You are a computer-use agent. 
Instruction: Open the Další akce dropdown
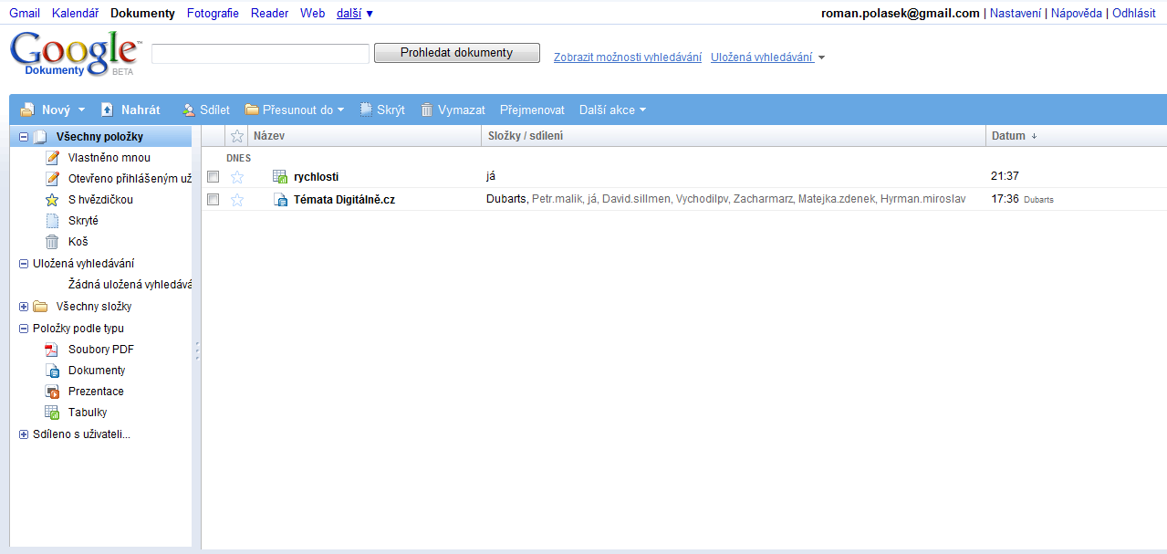[642, 110]
